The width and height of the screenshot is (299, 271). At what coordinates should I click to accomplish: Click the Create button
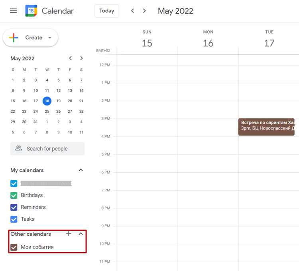[x=31, y=38]
